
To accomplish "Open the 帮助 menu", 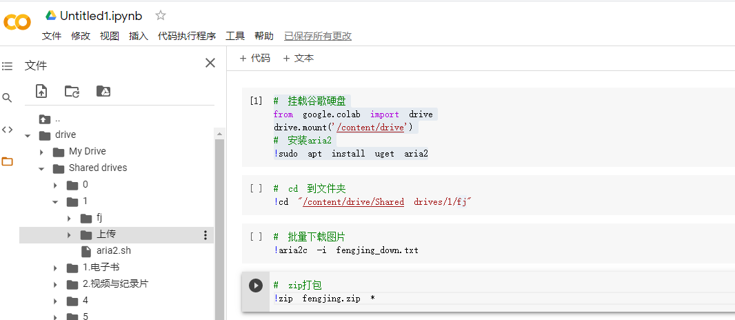I will (x=264, y=36).
